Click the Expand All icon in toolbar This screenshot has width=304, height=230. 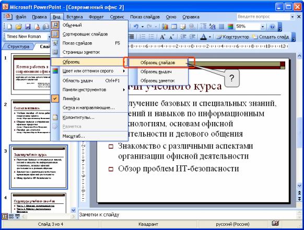pos(203,27)
